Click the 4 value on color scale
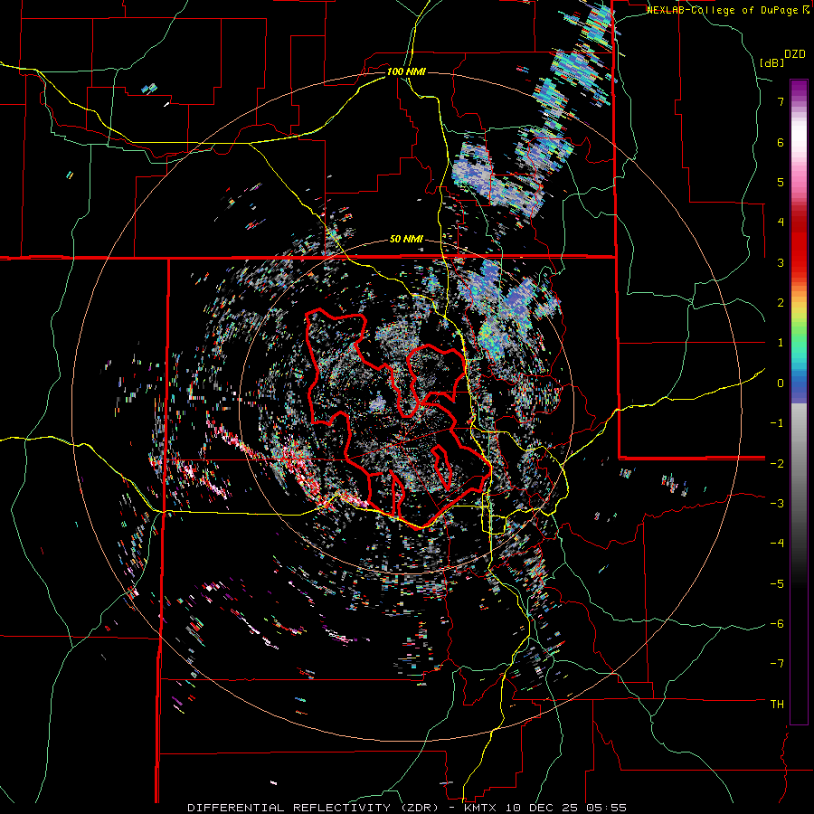Screen dimensions: 814x814 pos(781,222)
